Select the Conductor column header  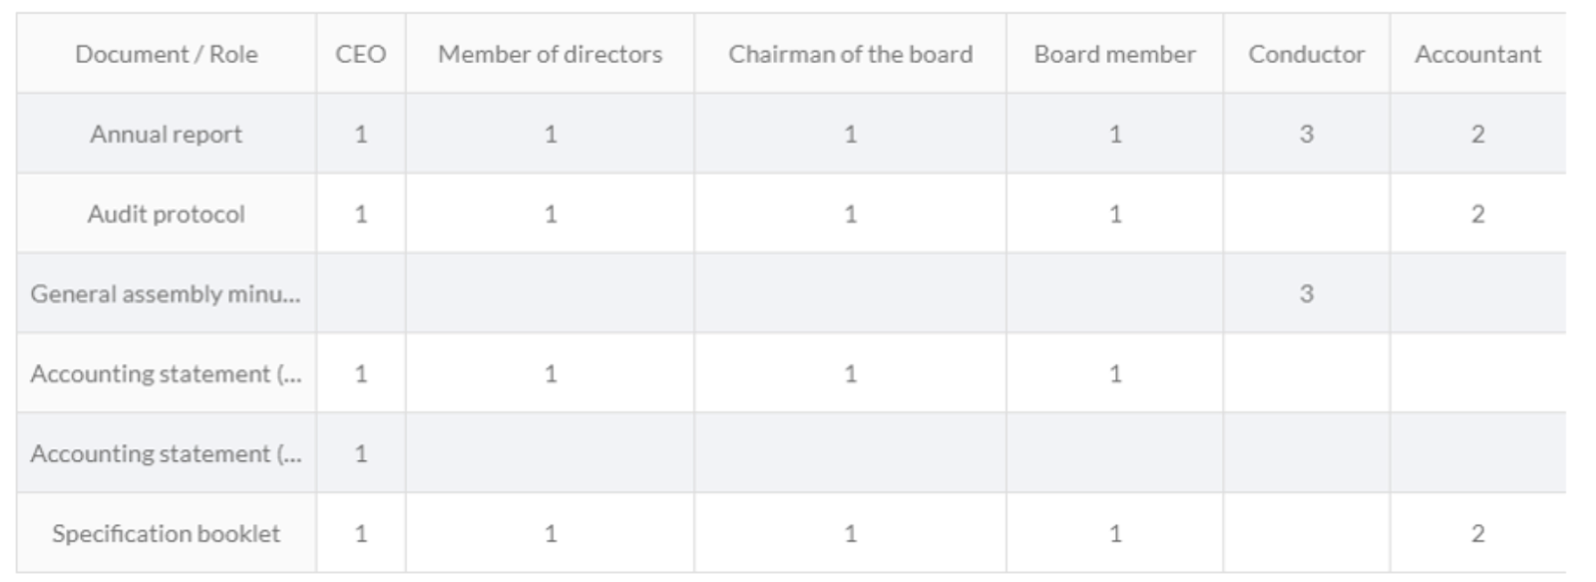point(1307,54)
